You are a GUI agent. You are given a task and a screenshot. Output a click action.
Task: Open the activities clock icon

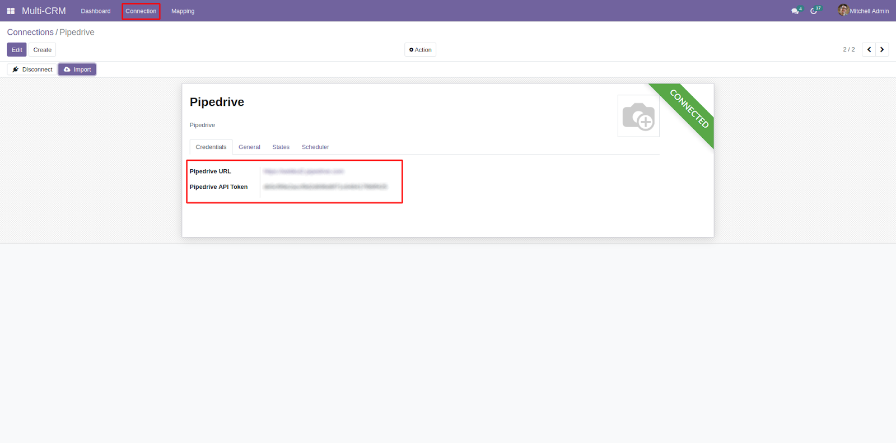tap(814, 11)
